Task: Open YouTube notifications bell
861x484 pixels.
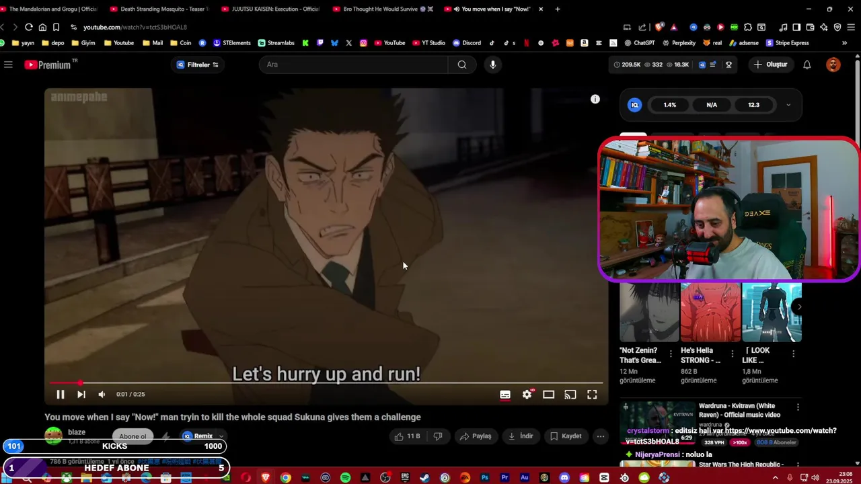Action: click(x=807, y=65)
